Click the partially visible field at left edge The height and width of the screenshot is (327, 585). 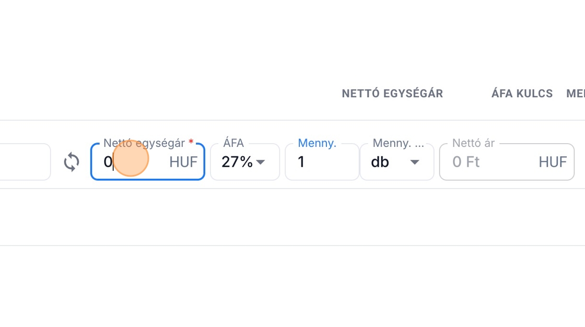[25, 162]
